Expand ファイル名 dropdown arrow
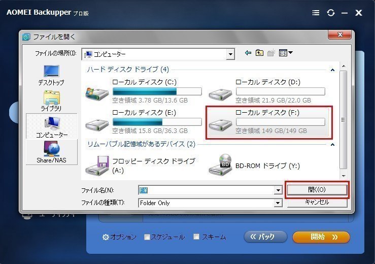The image size is (375, 264). click(278, 190)
